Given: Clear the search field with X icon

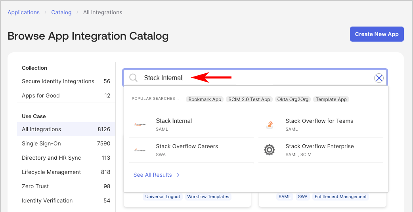Looking at the screenshot, I should (x=379, y=78).
